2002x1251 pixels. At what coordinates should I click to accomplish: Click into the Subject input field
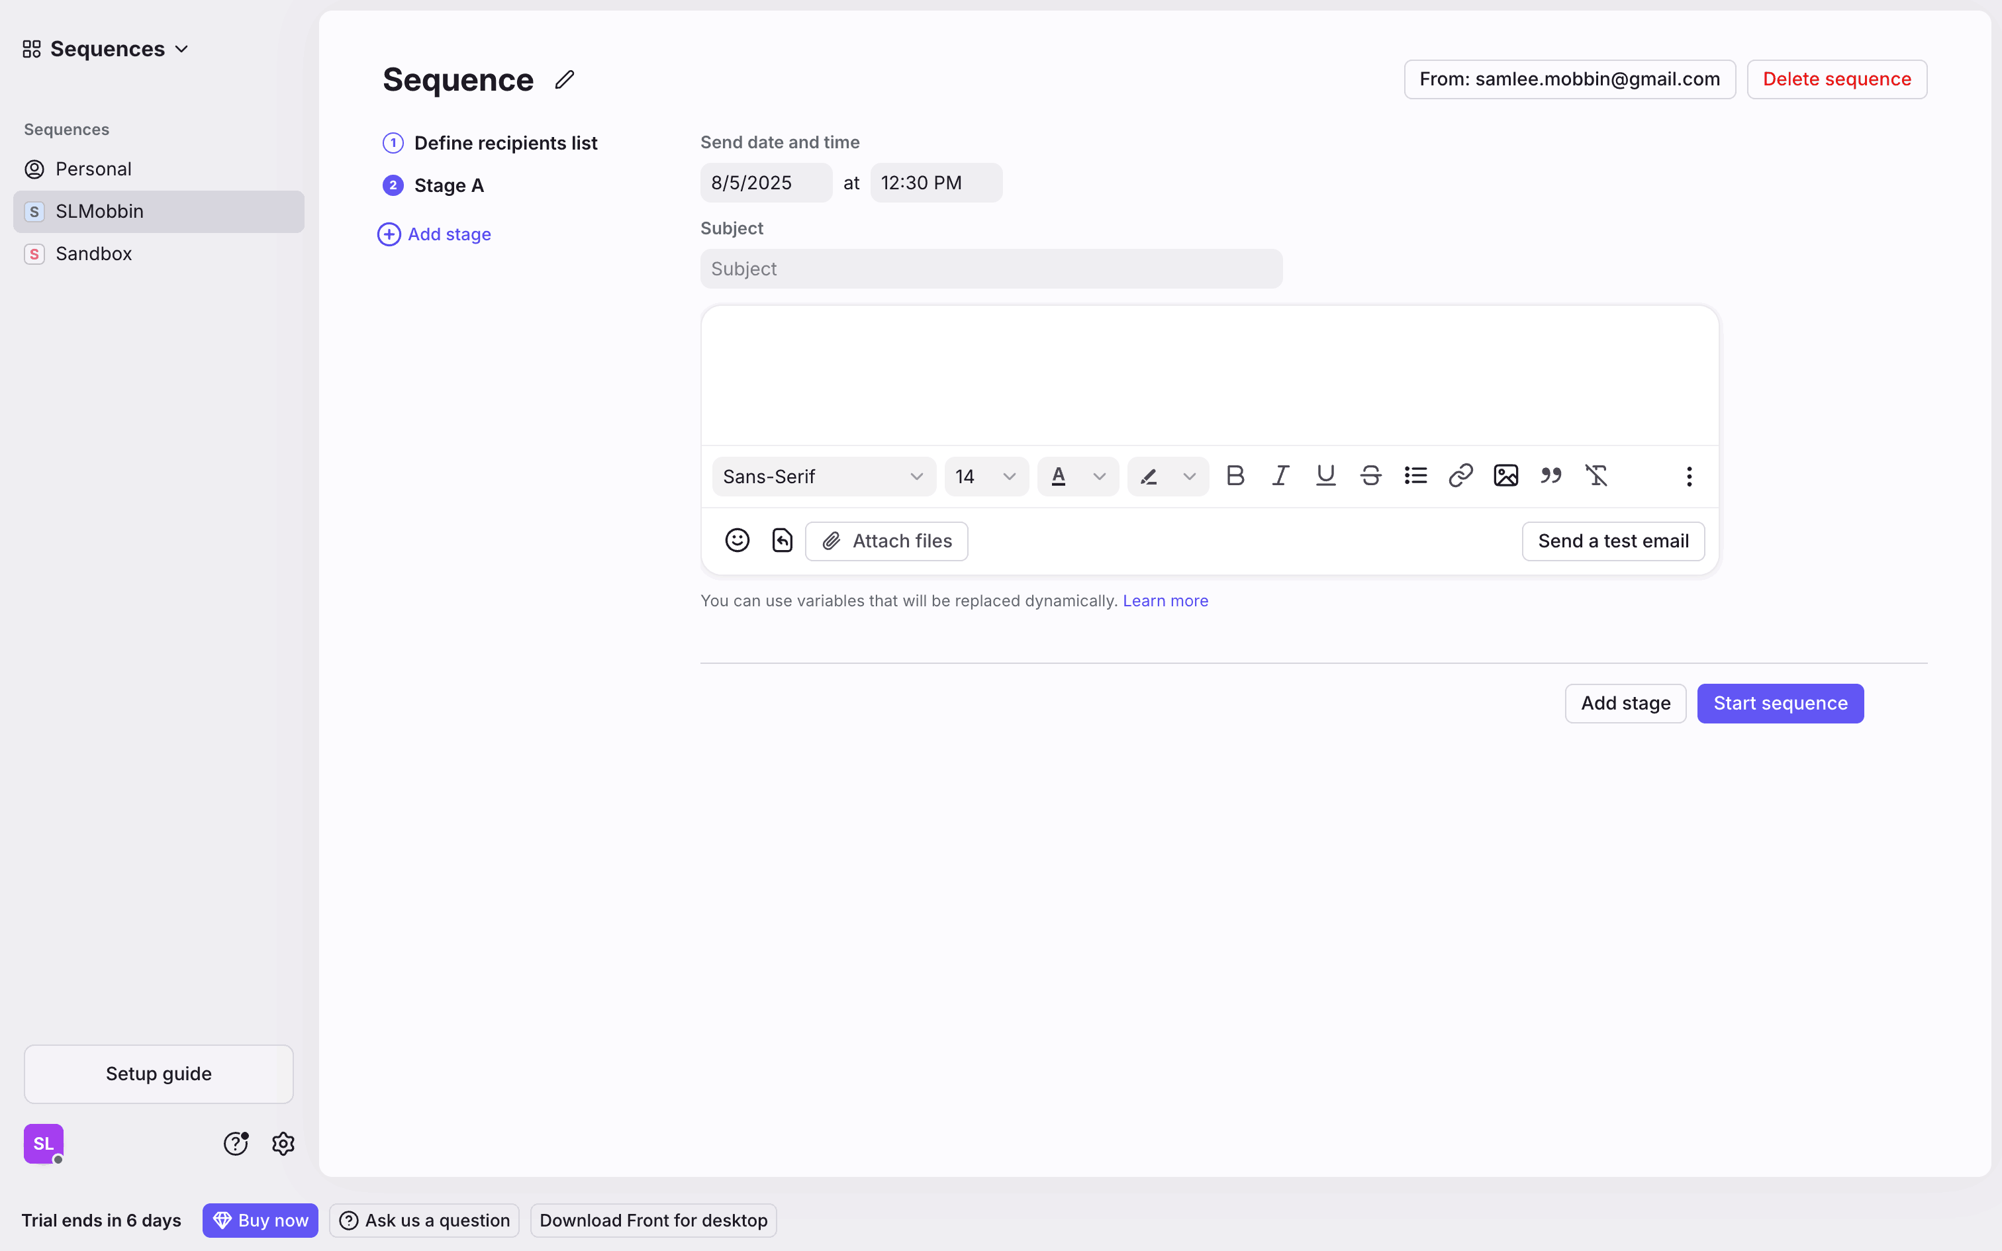coord(990,269)
